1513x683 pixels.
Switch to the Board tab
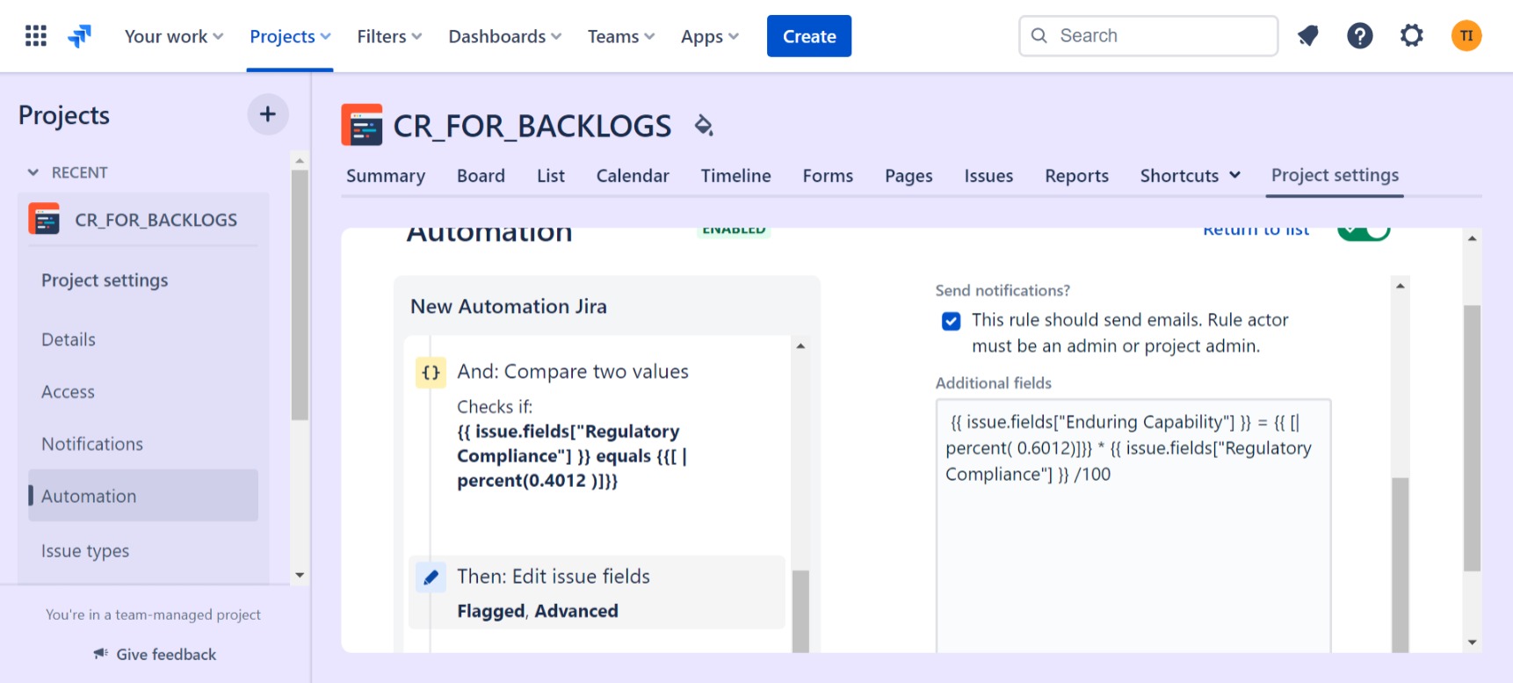tap(481, 176)
